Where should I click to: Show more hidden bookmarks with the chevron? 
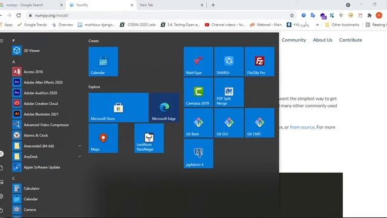tap(317, 25)
